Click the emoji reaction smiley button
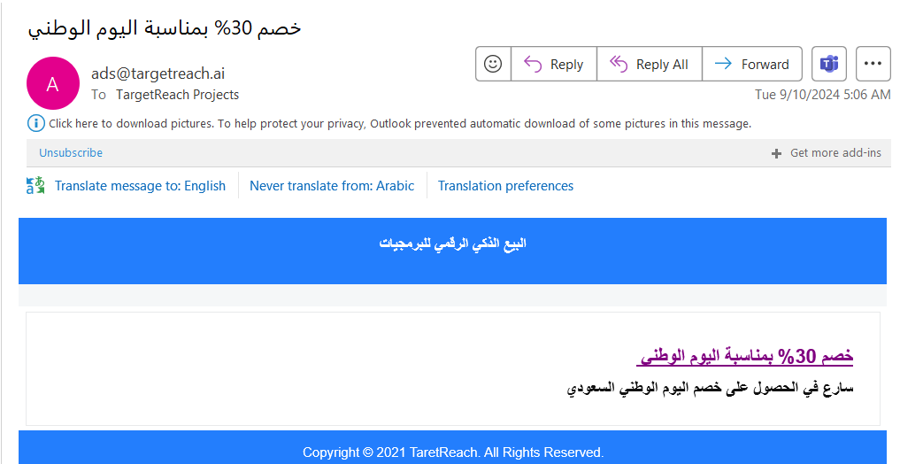The width and height of the screenshot is (900, 464). tap(493, 64)
